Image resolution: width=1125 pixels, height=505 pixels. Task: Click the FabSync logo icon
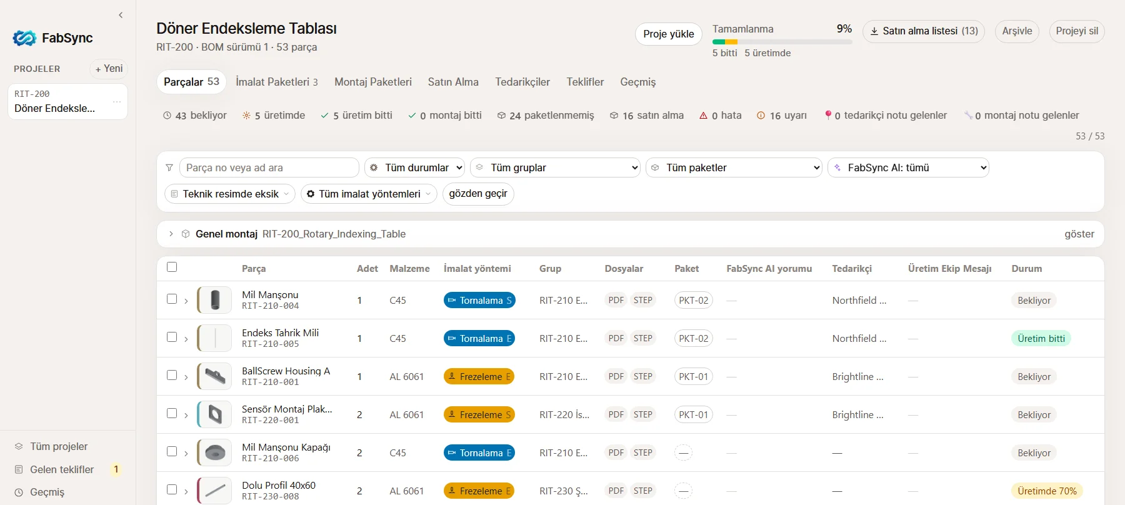24,38
